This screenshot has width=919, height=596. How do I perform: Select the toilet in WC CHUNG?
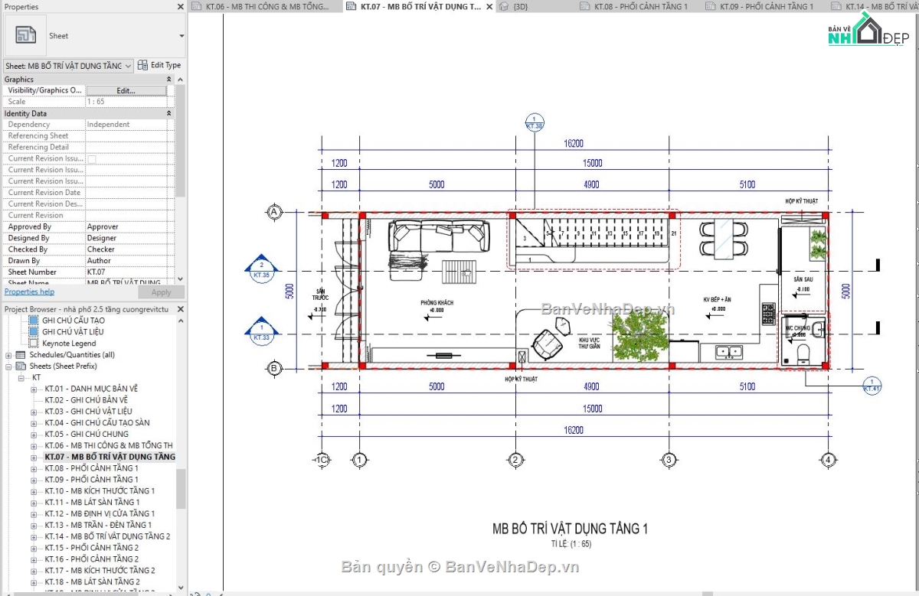[x=804, y=353]
